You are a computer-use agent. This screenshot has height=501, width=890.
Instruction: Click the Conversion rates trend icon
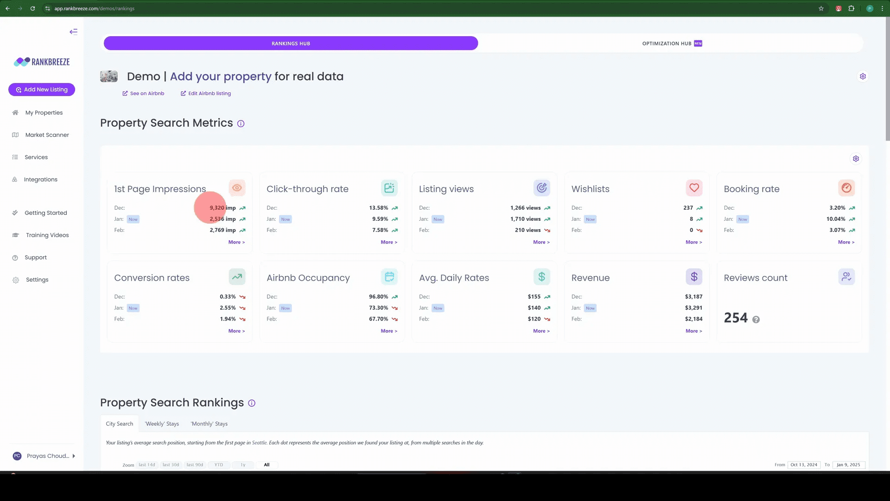click(237, 277)
